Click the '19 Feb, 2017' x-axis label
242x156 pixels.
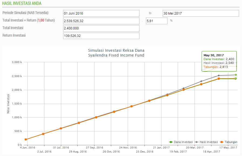click(178, 151)
